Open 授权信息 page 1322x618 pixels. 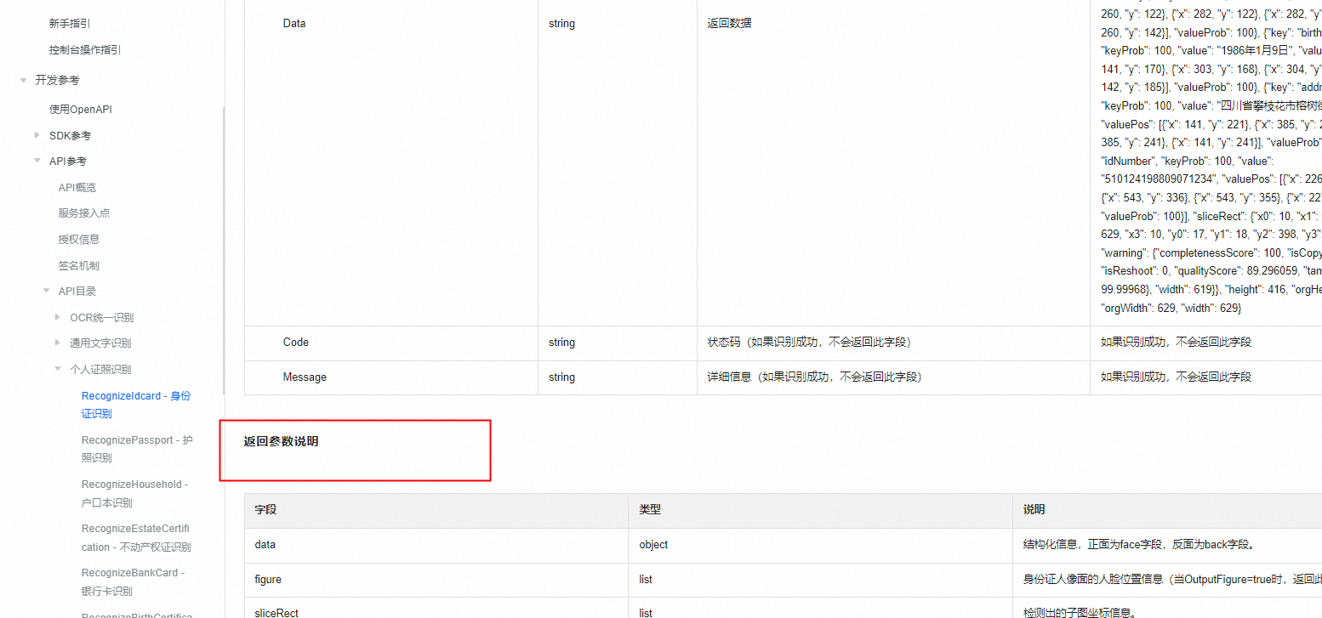79,239
